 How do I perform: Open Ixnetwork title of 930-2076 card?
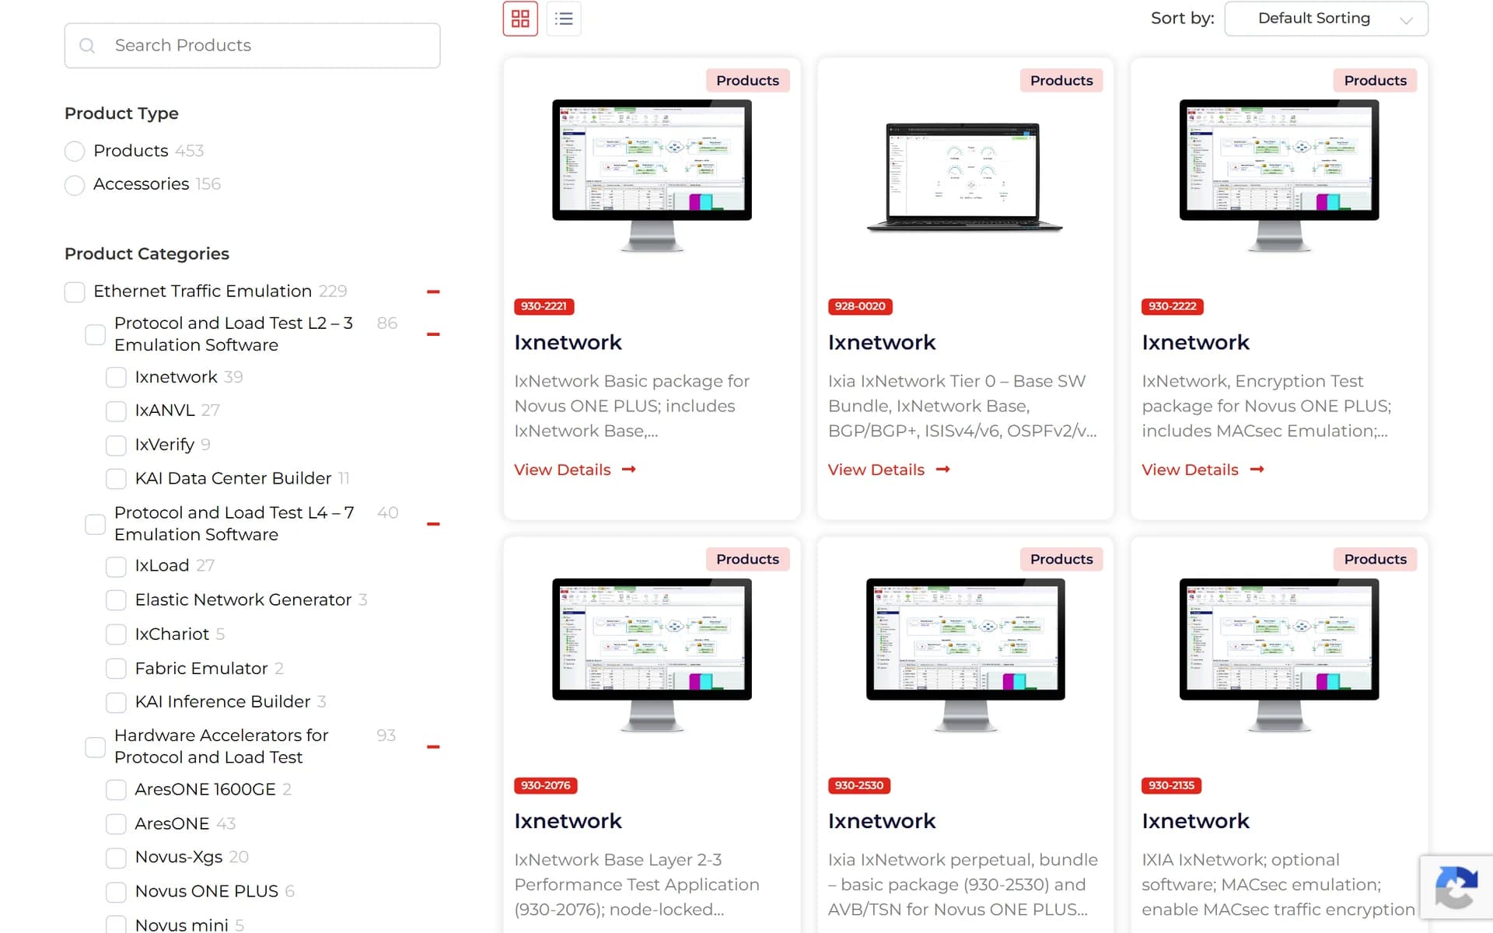(x=568, y=821)
